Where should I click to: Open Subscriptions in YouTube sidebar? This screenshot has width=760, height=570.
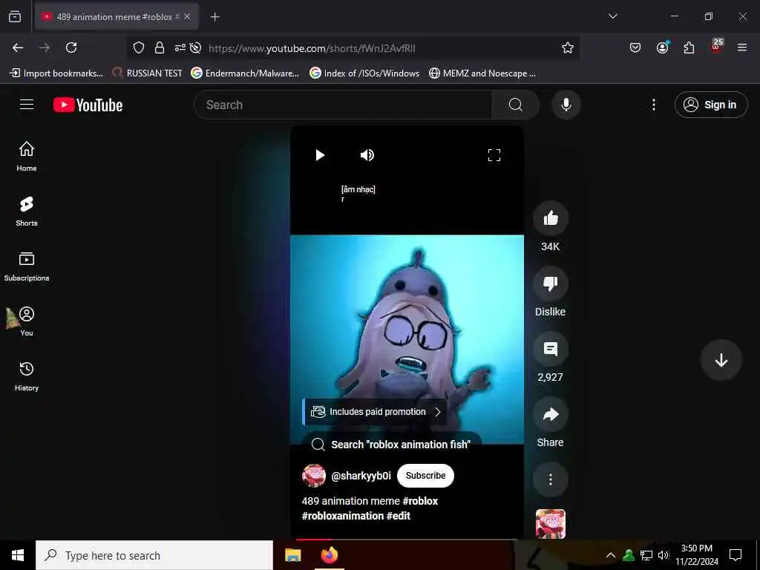click(27, 266)
